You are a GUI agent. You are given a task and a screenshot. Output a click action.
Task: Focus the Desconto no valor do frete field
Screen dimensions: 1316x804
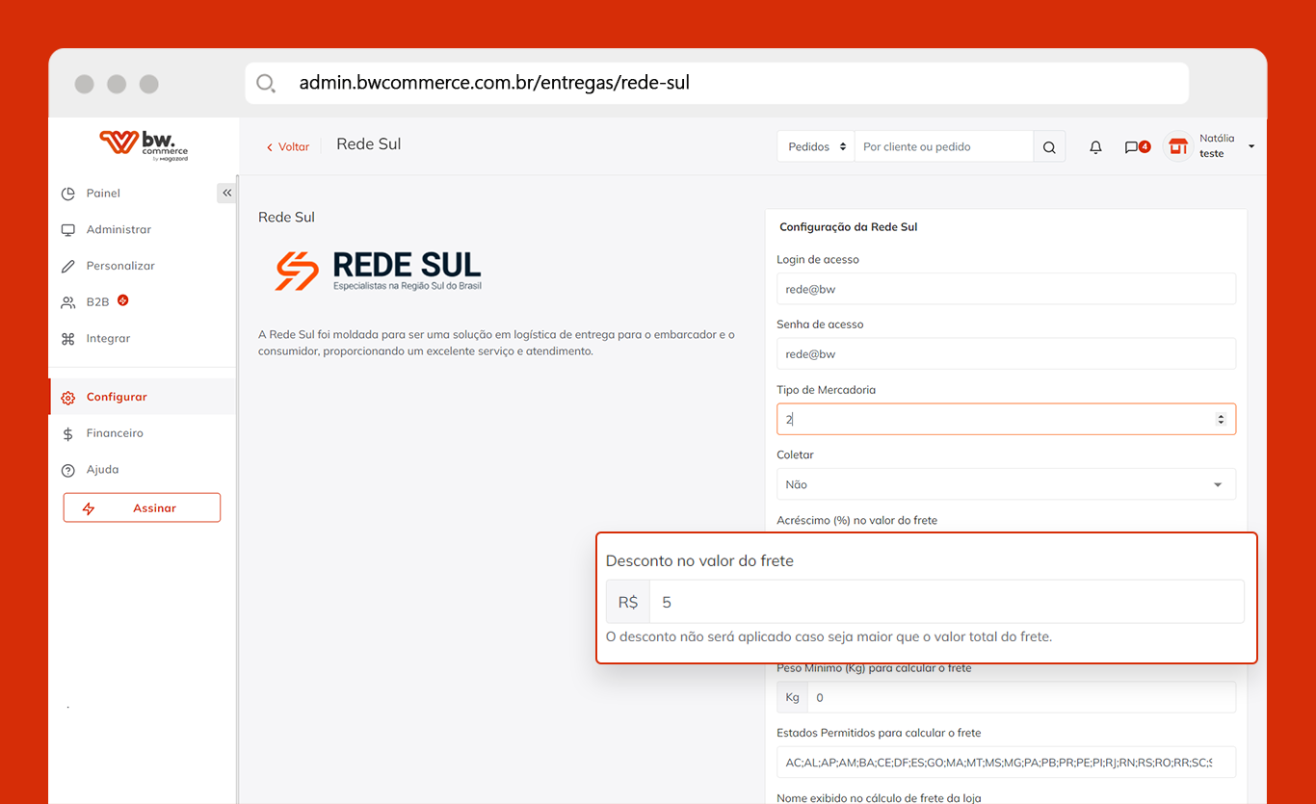coord(944,602)
